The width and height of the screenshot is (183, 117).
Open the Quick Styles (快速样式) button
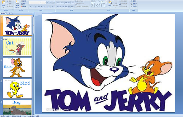pyautogui.click(x=116, y=4)
